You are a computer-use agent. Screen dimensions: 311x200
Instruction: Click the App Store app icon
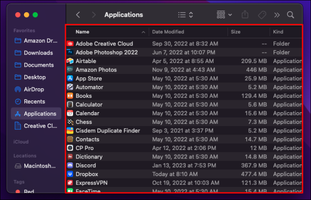click(70, 78)
